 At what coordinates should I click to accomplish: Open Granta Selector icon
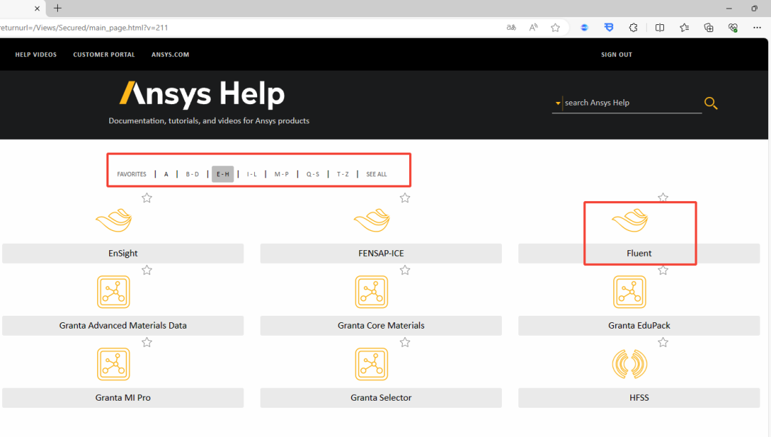[372, 364]
